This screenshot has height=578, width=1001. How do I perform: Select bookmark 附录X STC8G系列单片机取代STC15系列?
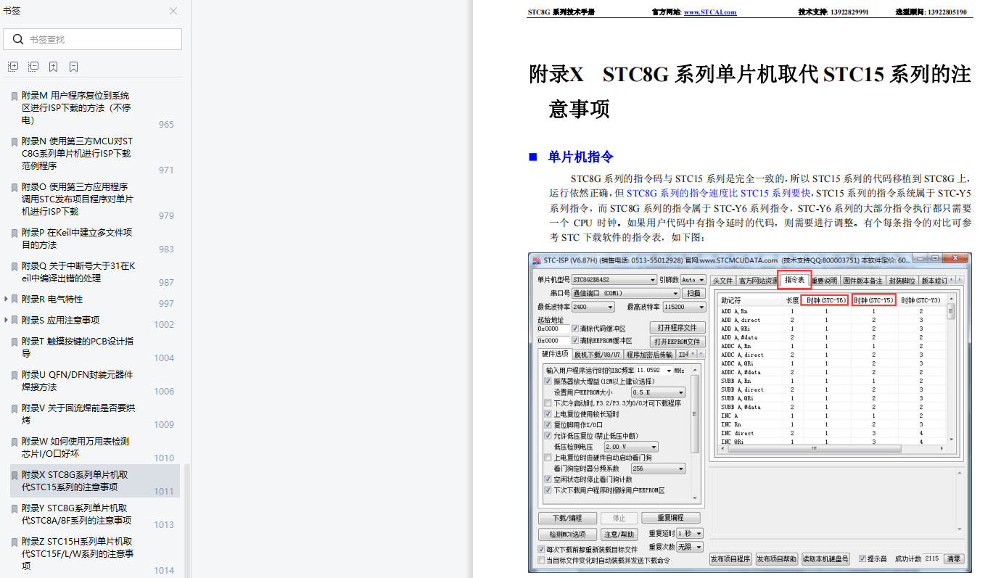click(94, 481)
